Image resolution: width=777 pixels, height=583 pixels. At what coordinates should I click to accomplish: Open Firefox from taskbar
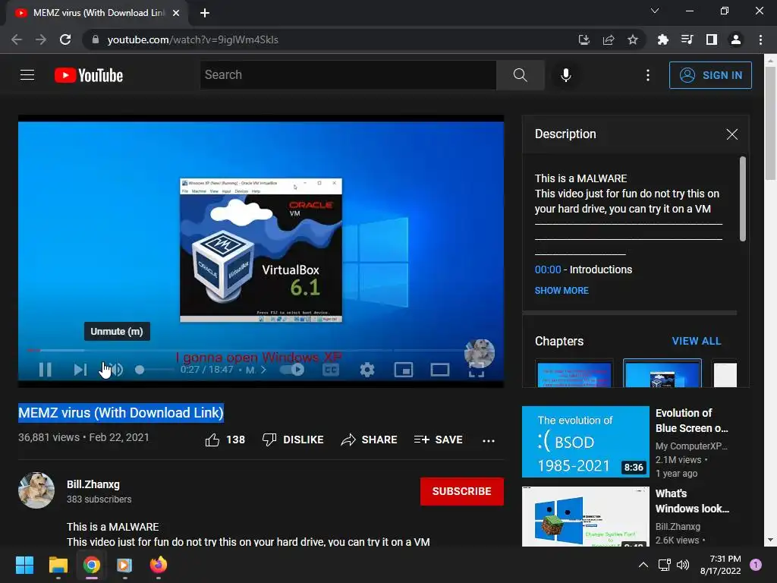[158, 565]
